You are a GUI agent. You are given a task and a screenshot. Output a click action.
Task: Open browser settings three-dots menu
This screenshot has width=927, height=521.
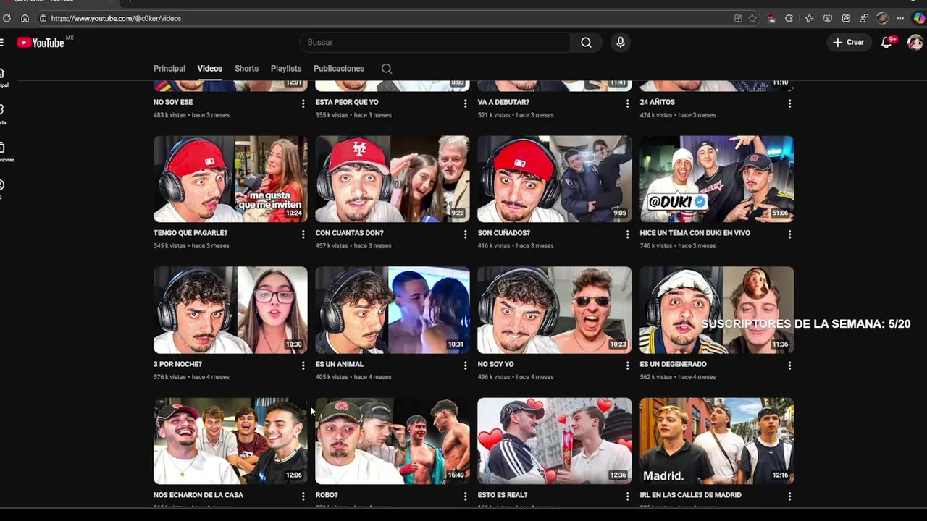[900, 19]
